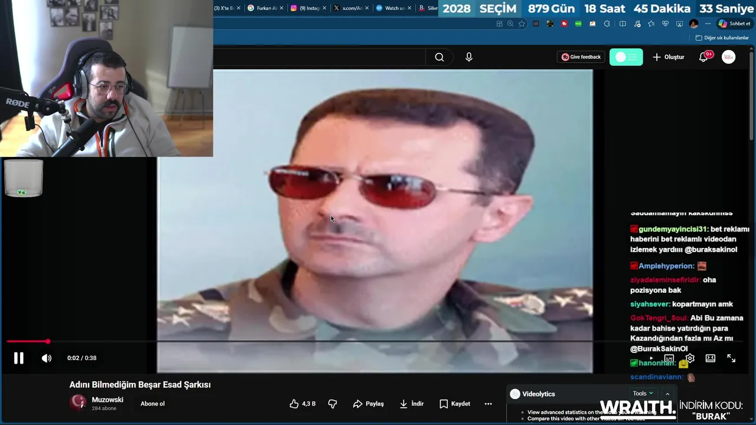Viewport: 756px width, 425px height.
Task: Open the apps grid icon in address bar
Action: click(500, 24)
